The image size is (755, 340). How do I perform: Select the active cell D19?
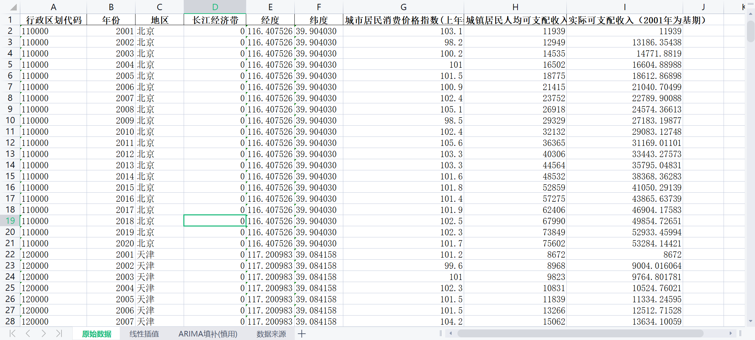pos(215,221)
